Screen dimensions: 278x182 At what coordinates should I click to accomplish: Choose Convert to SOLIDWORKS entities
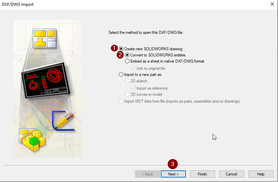pyautogui.click(x=127, y=55)
